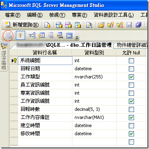
Task: Toggle Allow Null for 專案資訊編號
Action: point(131,93)
